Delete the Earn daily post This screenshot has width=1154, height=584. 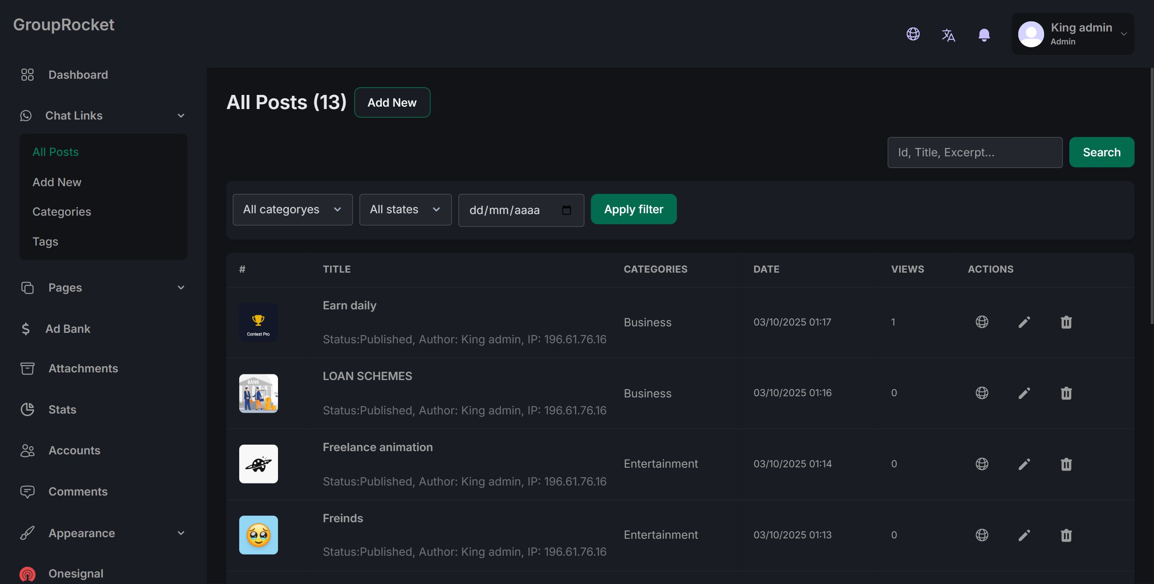1066,322
